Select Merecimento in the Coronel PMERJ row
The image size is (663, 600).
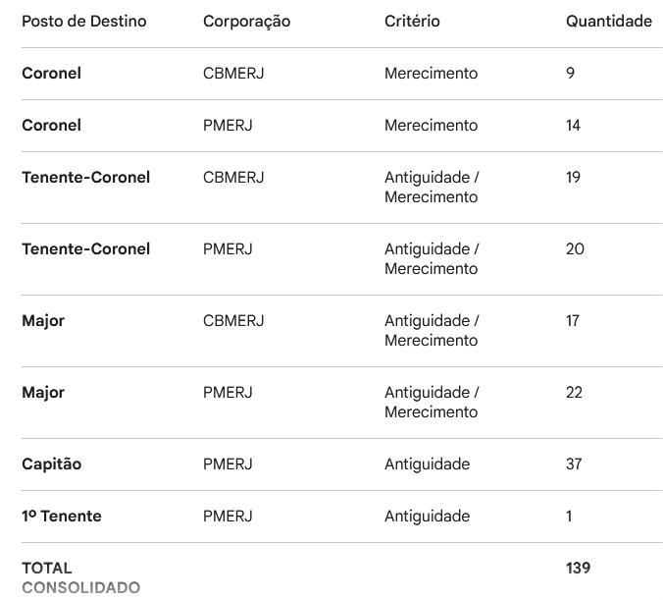tap(431, 125)
